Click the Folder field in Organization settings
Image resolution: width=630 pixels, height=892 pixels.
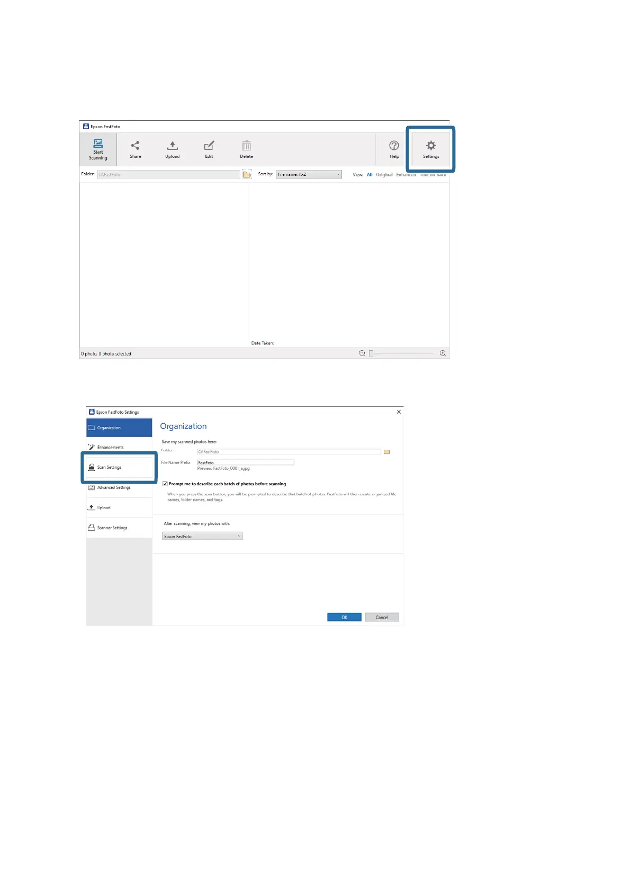[x=289, y=452]
